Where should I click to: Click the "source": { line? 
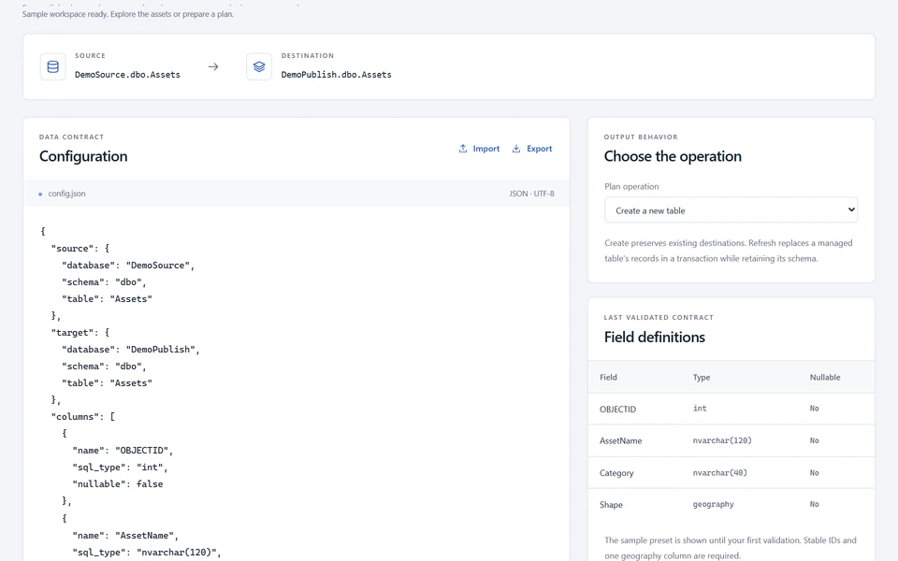click(x=80, y=248)
